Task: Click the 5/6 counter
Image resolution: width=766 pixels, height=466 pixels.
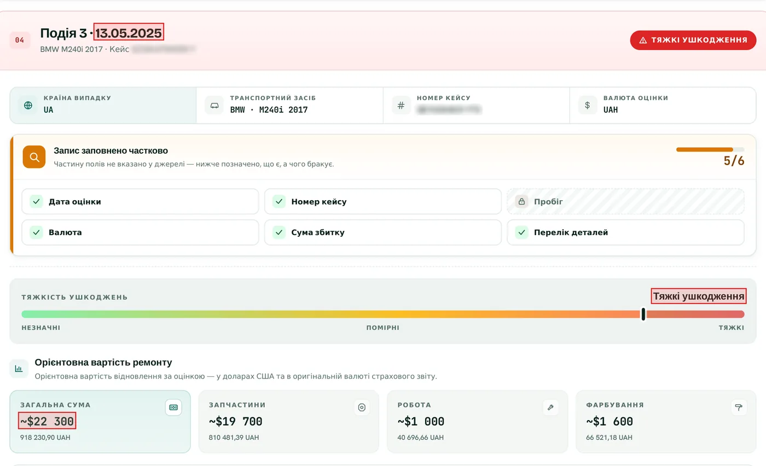Action: point(734,161)
